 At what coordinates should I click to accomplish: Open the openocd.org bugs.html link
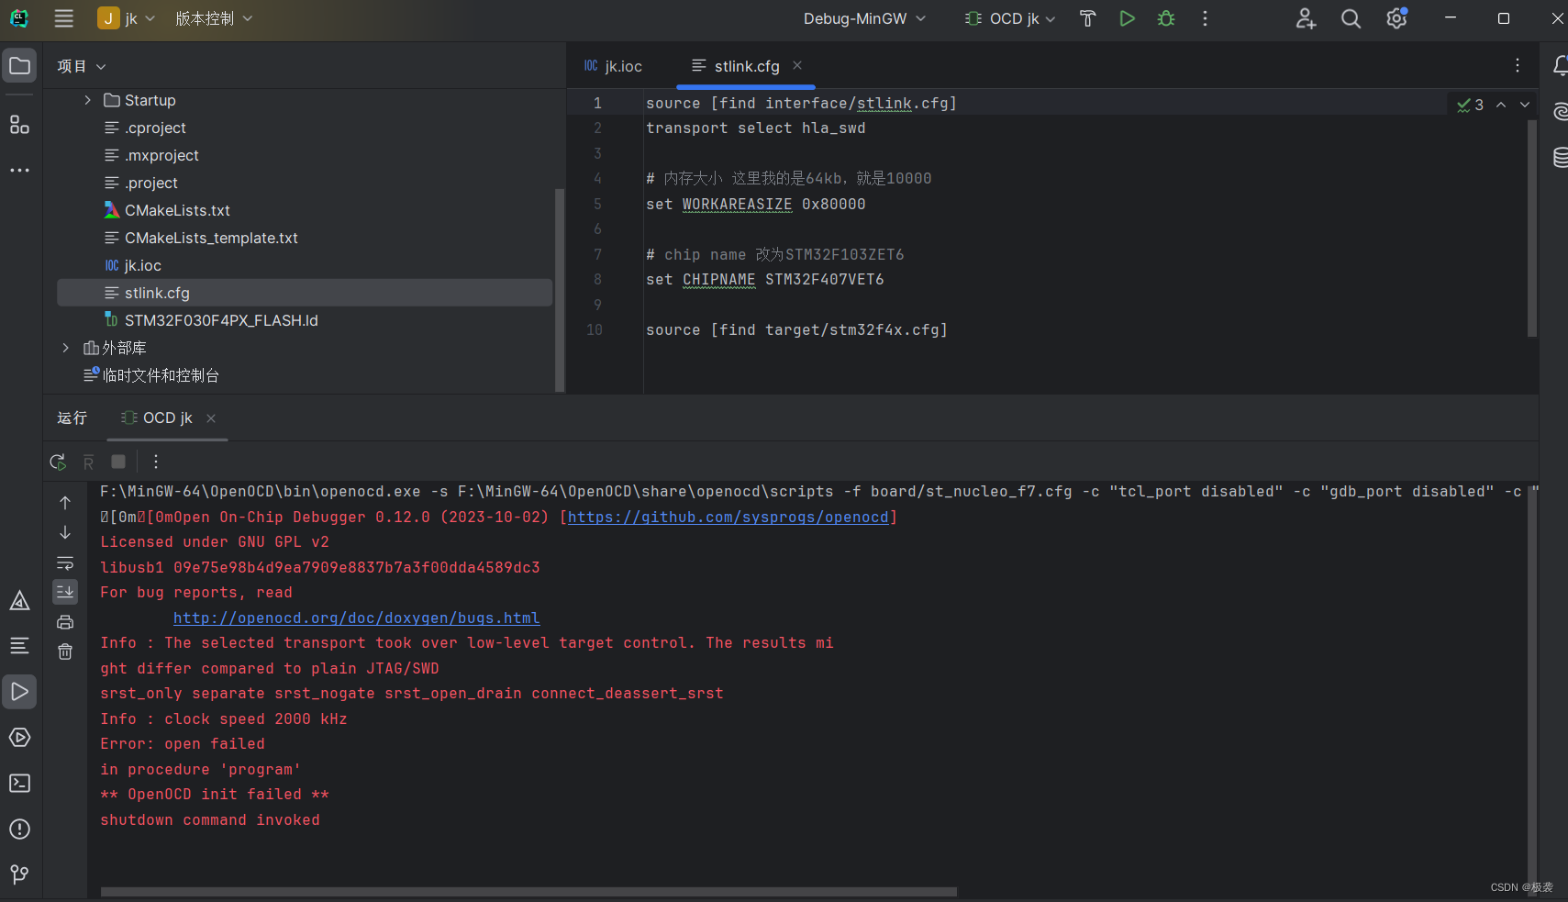coord(356,618)
